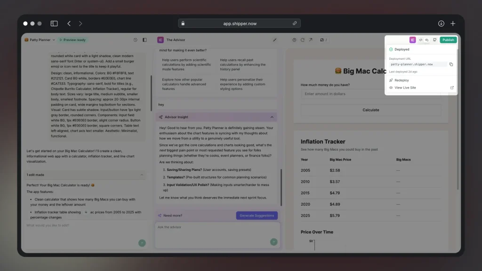Click the Deployed status row
482x271 pixels.
[421, 49]
